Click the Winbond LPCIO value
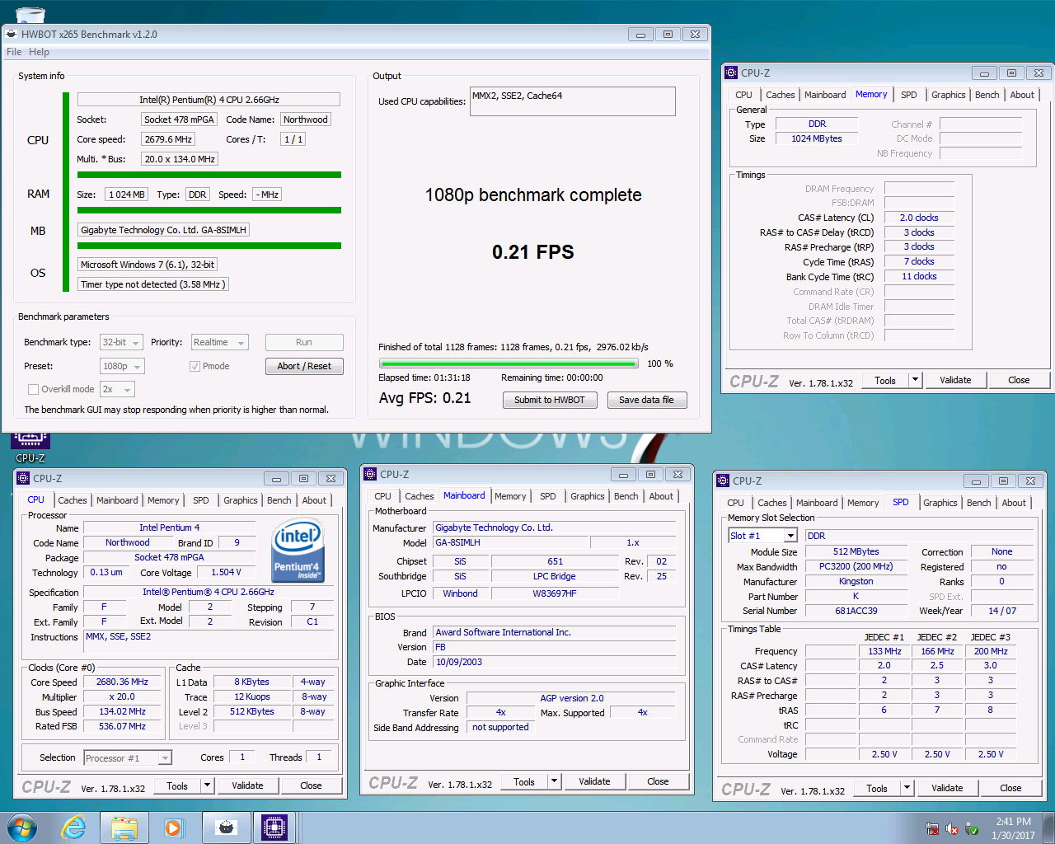The height and width of the screenshot is (844, 1055). pyautogui.click(x=460, y=593)
